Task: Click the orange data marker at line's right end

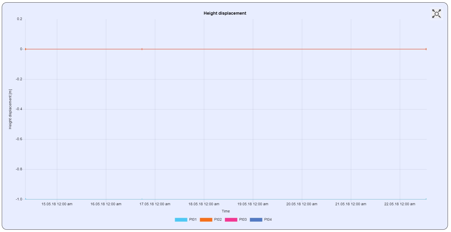Action: (x=426, y=49)
